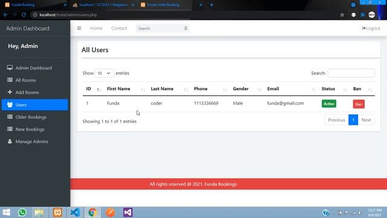
Task: Go back with browser back arrow
Action: click(x=5, y=15)
